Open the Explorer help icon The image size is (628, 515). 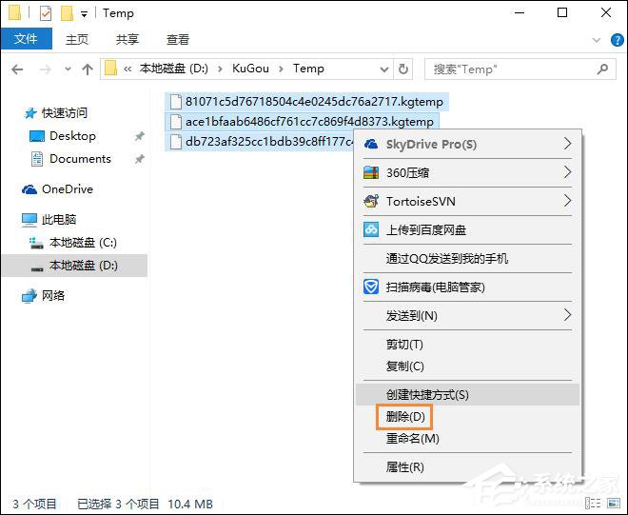tap(617, 40)
